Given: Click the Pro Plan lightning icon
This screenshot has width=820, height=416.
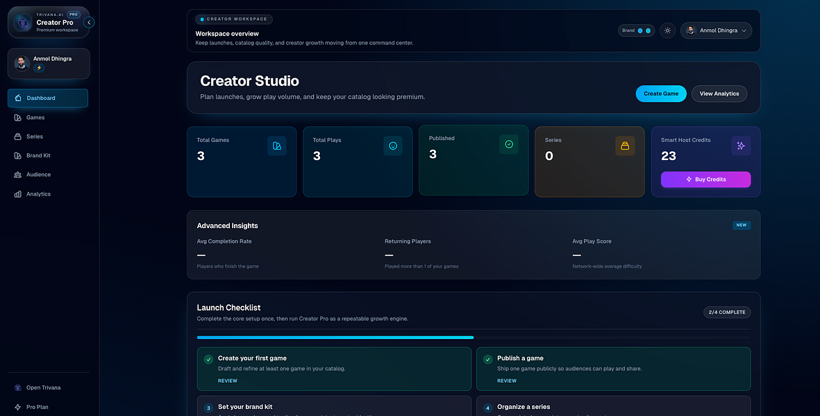Looking at the screenshot, I should click(x=18, y=407).
